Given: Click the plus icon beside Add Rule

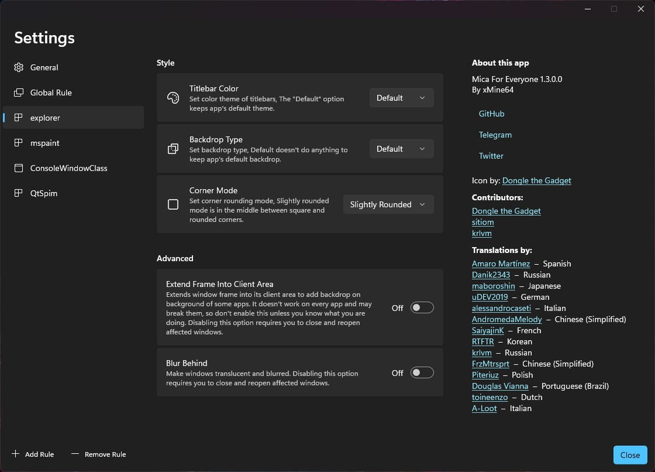Looking at the screenshot, I should [16, 453].
